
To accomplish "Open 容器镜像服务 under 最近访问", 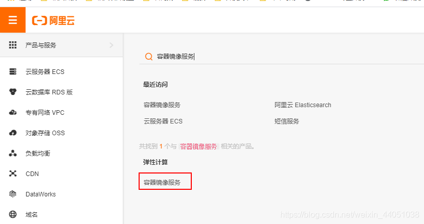I will pyautogui.click(x=162, y=105).
